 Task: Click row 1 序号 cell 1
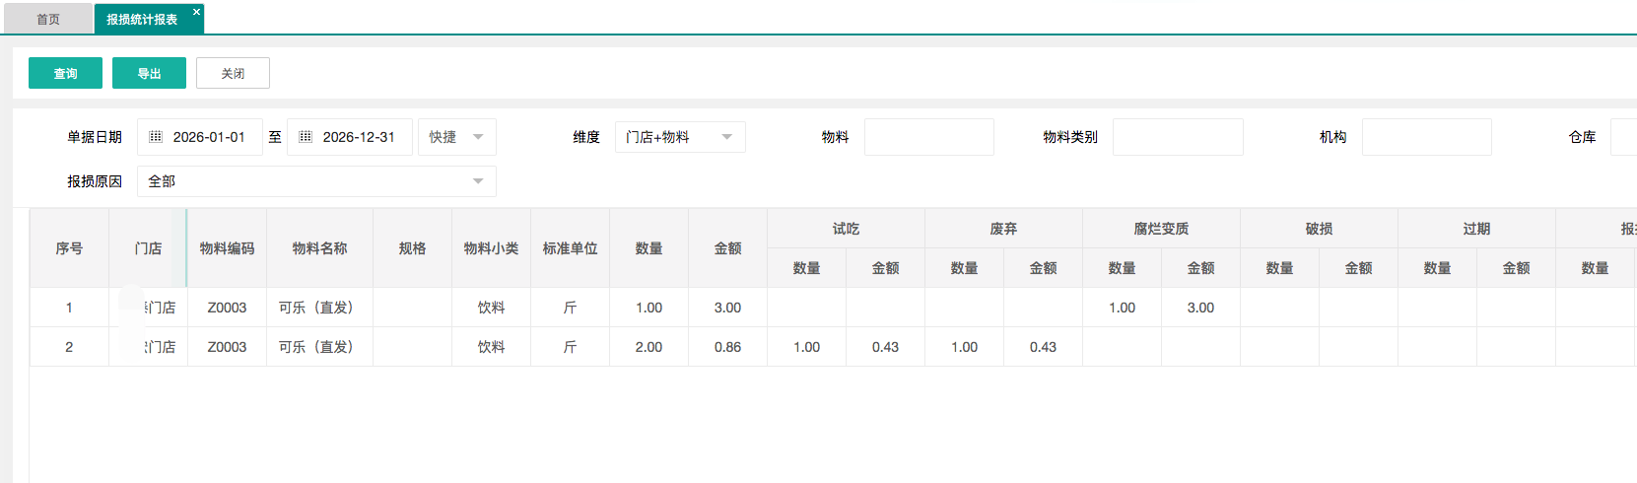point(69,308)
